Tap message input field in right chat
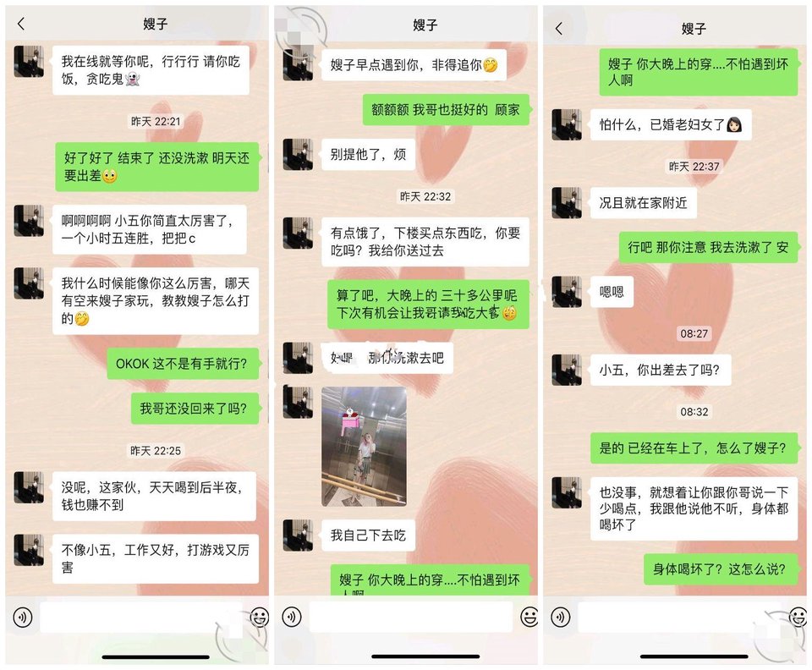The width and height of the screenshot is (812, 670). click(x=679, y=617)
